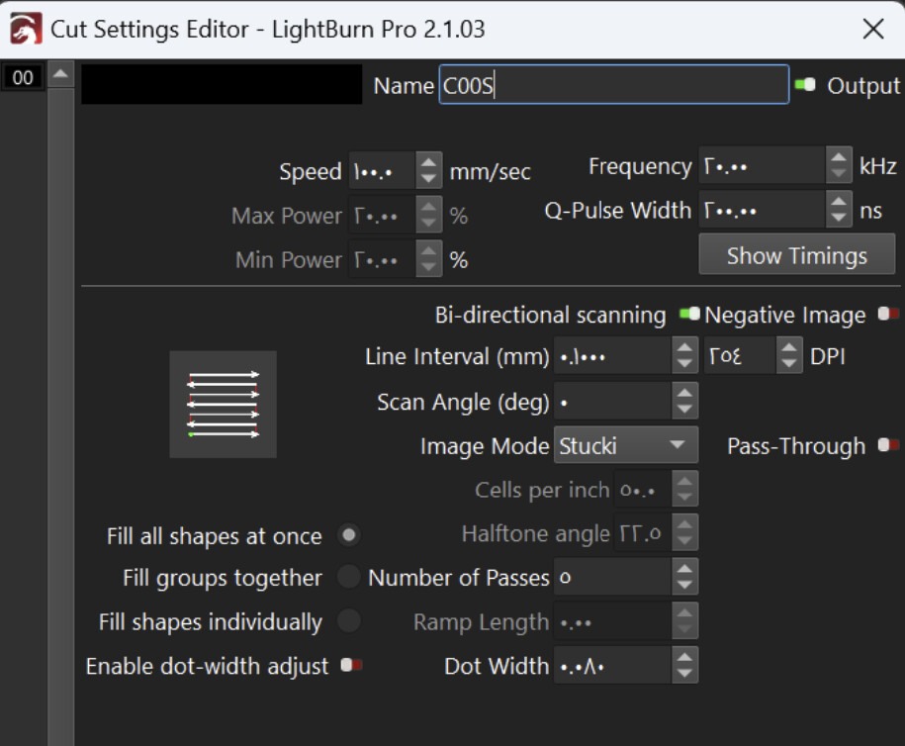Click the Dot Width value field
This screenshot has width=905, height=746.
[612, 665]
